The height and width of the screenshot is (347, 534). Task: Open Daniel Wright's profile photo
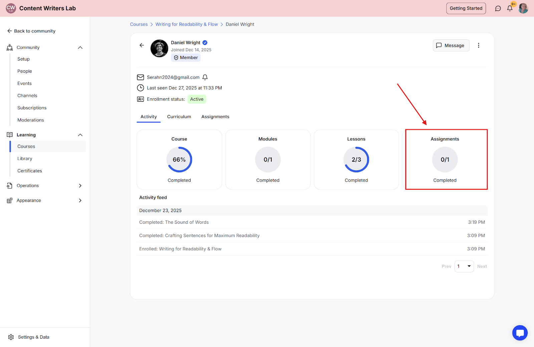159,48
